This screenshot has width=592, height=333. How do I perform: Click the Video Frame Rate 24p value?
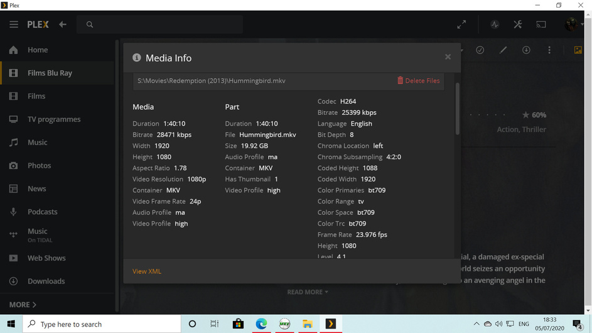[195, 201]
